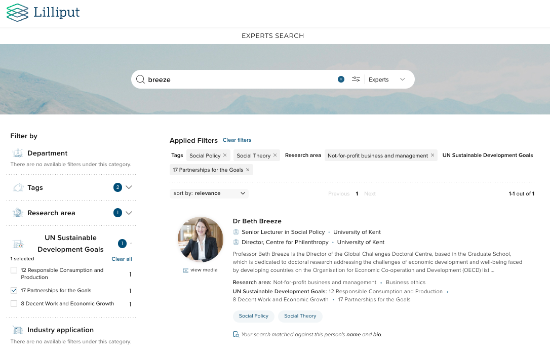Click the view media icon
550x355 pixels.
186,270
